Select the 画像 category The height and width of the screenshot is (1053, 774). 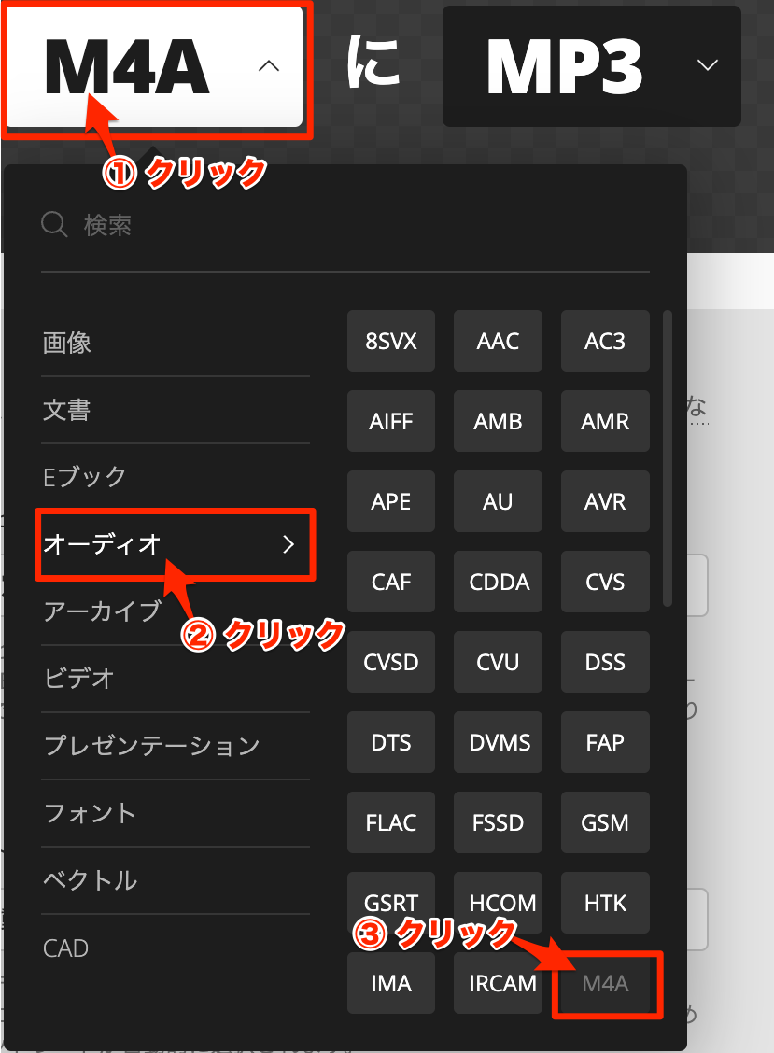[65, 343]
